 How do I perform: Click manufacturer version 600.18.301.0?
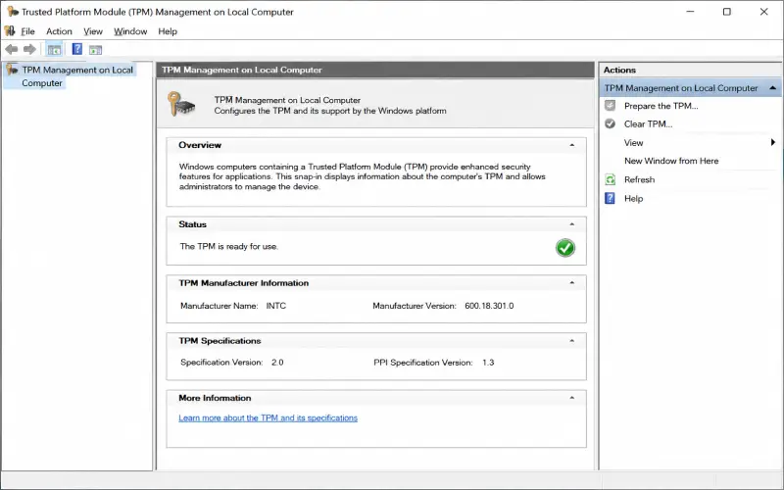tap(489, 306)
